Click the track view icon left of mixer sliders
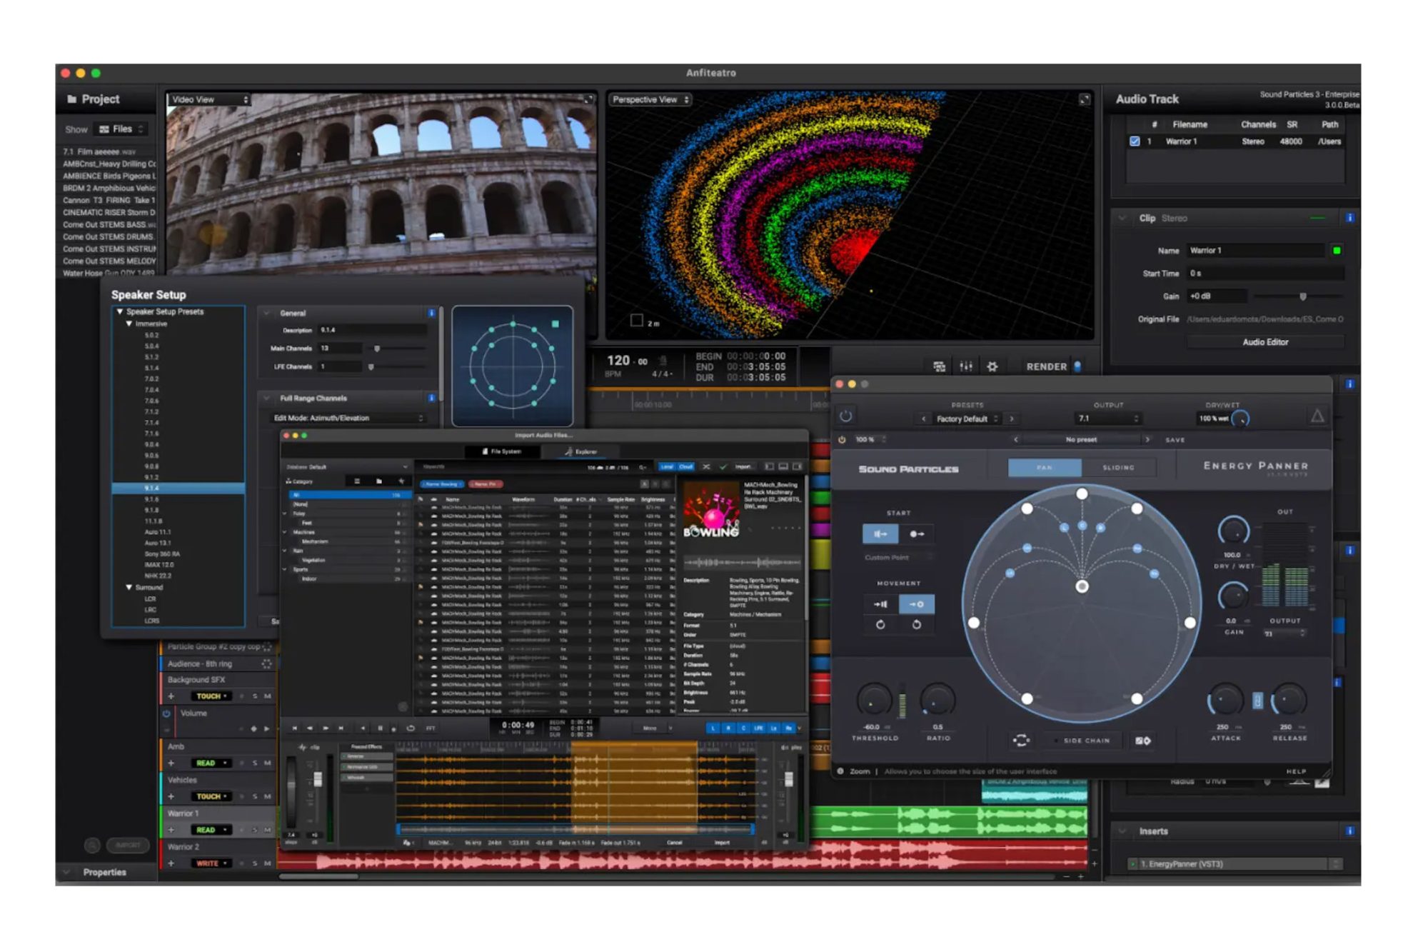The width and height of the screenshot is (1428, 942). point(940,366)
